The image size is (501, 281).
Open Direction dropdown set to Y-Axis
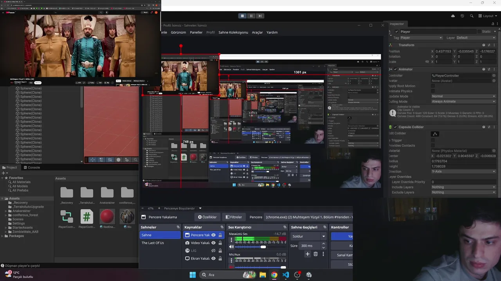tap(463, 171)
